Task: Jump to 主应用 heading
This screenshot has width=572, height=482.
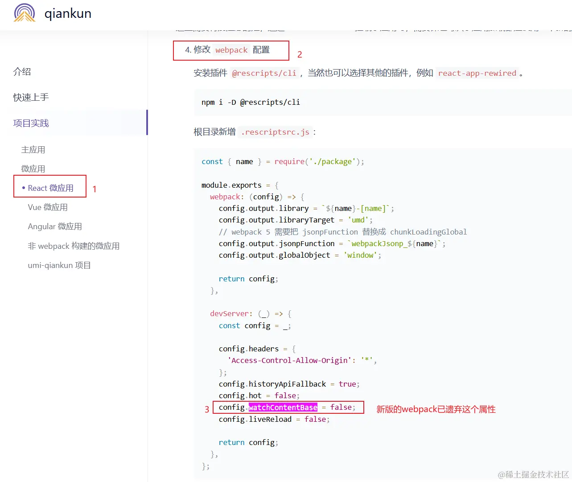Action: coord(33,150)
